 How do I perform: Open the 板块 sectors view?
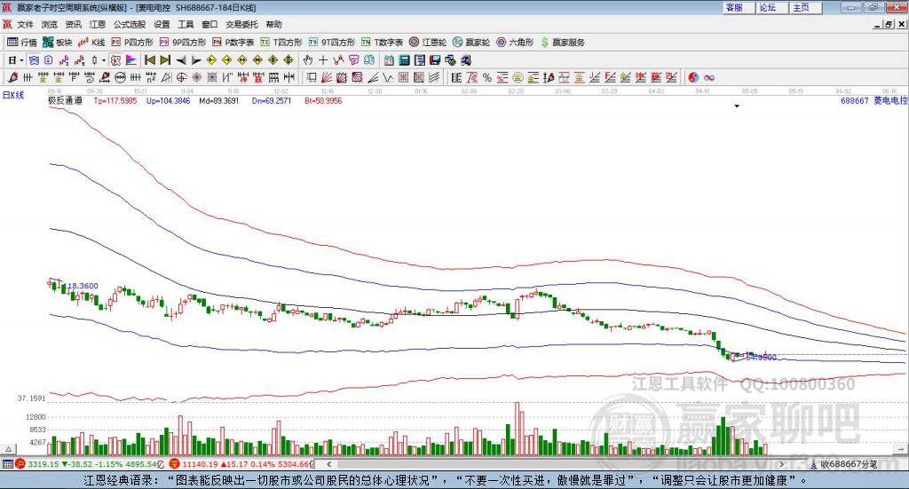pos(58,43)
